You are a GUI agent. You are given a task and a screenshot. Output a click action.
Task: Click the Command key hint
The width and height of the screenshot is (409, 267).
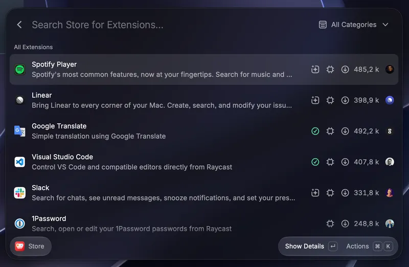[377, 246]
